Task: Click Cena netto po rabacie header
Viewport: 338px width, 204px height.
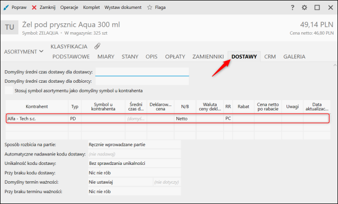Action: click(268, 106)
